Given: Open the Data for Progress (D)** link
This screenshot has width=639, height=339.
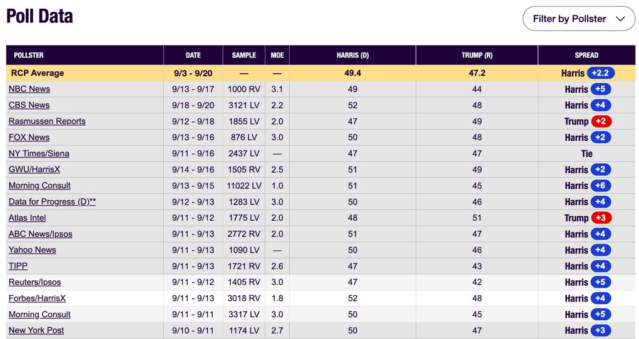Looking at the screenshot, I should pos(52,201).
